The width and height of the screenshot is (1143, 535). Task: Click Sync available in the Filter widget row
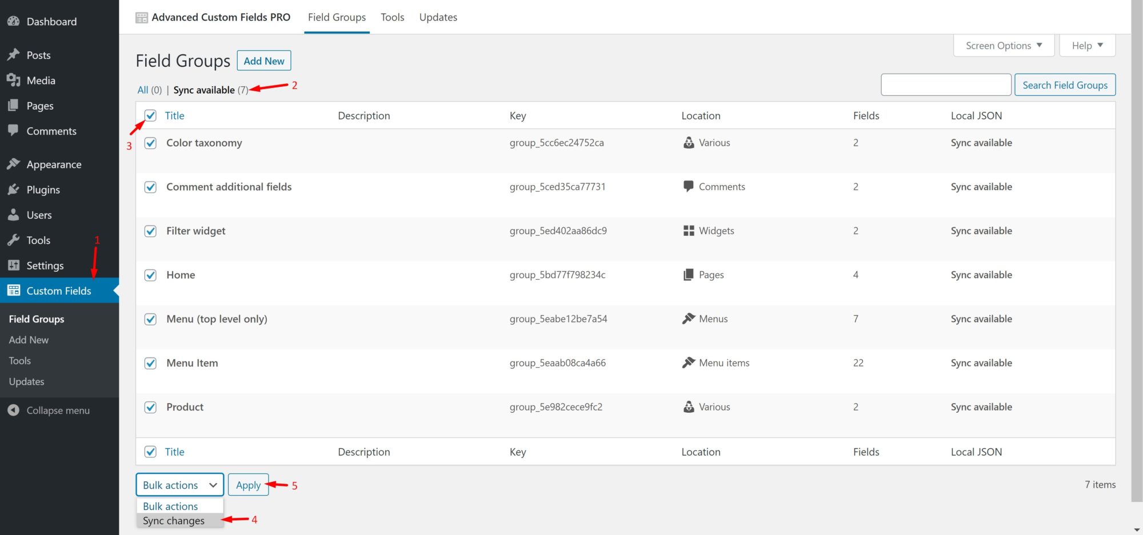click(x=981, y=231)
